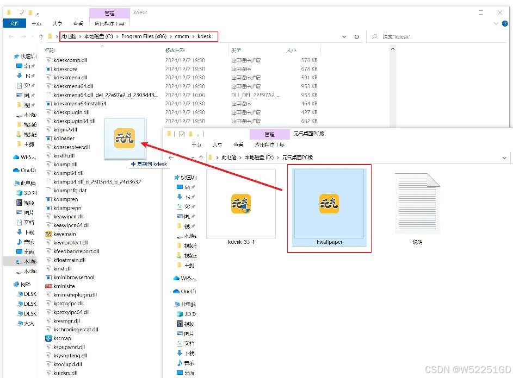Select kfeedbackreport.dll file row
Image resolution: width=513 pixels, height=378 pixels.
[x=76, y=251]
